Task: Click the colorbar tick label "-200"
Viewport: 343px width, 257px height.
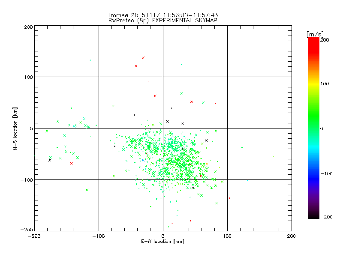Action: pyautogui.click(x=326, y=217)
